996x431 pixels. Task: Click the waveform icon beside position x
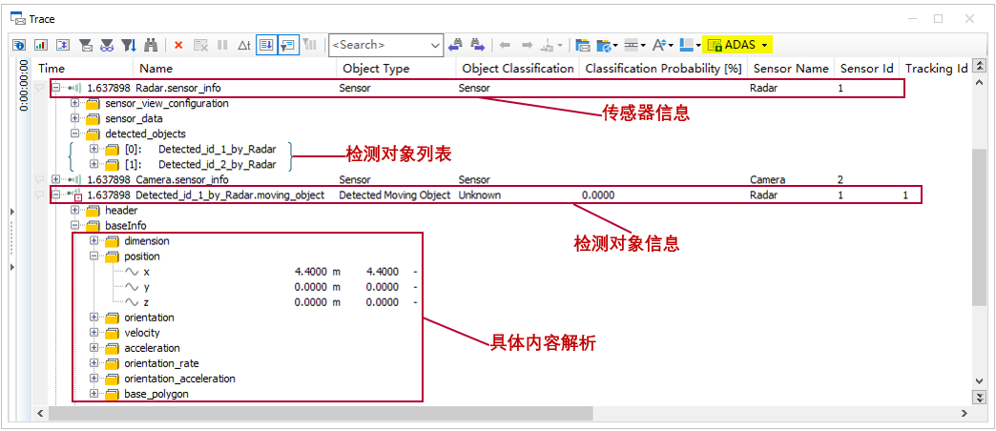coord(132,272)
